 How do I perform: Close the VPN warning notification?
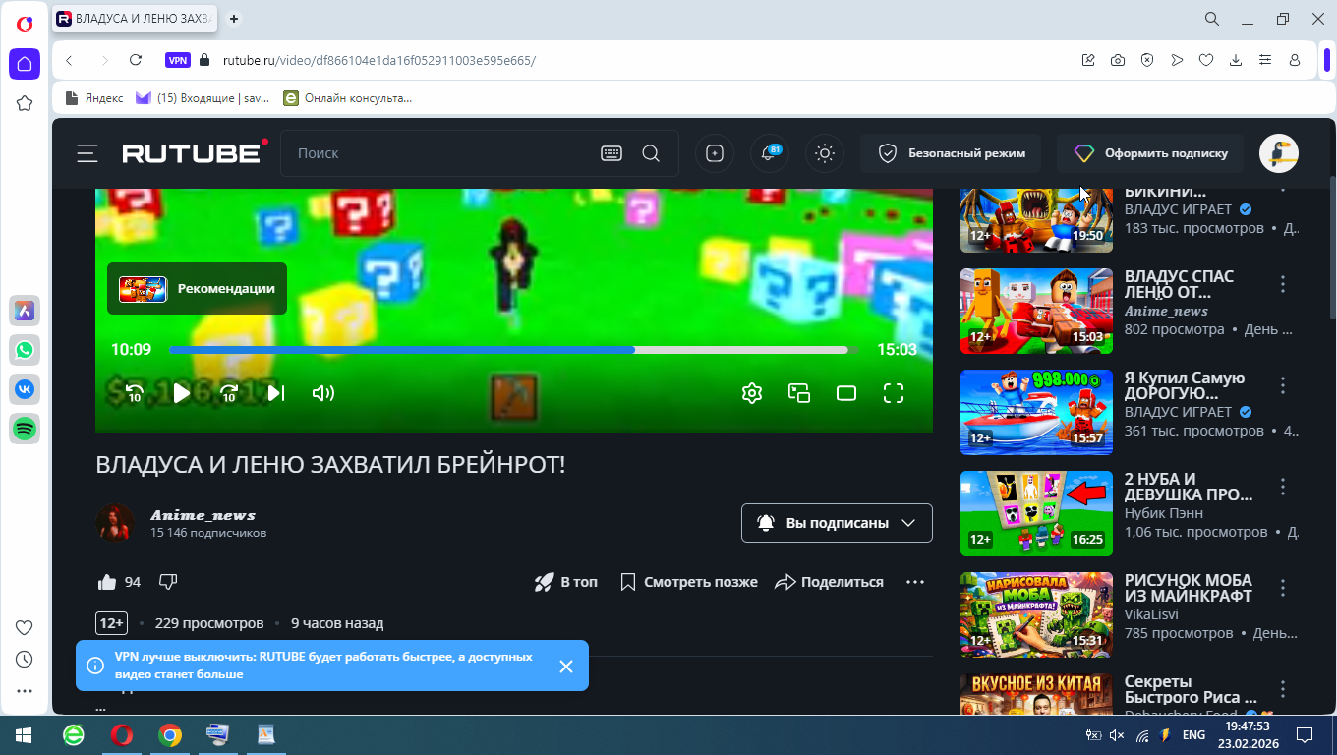coord(566,667)
